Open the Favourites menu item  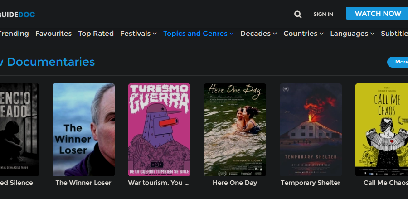[x=53, y=34]
